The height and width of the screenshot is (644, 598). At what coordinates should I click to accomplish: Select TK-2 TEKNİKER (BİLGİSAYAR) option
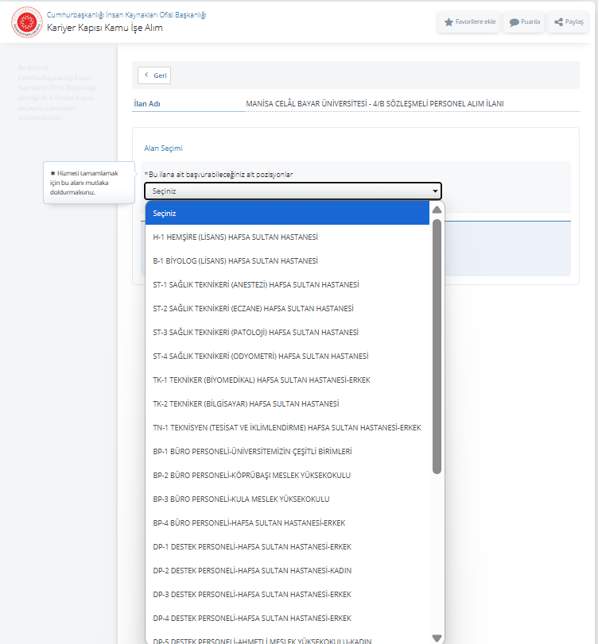tap(287, 403)
